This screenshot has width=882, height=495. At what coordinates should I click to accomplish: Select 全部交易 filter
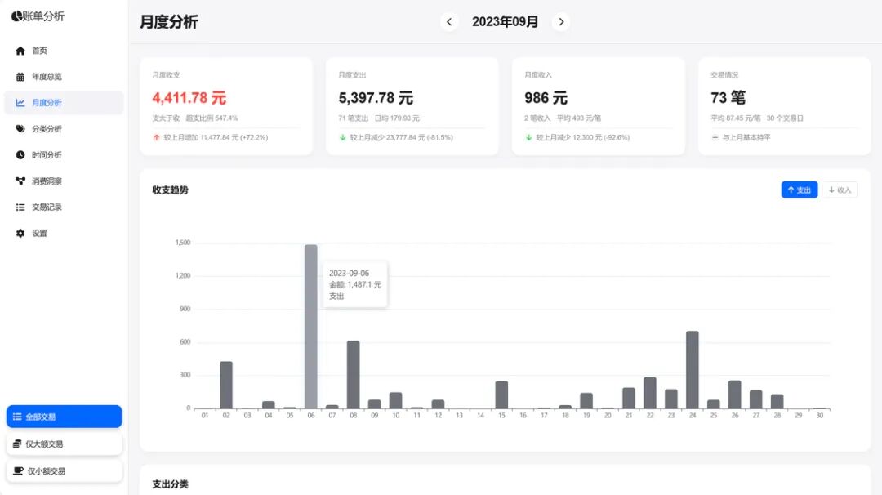coord(65,417)
